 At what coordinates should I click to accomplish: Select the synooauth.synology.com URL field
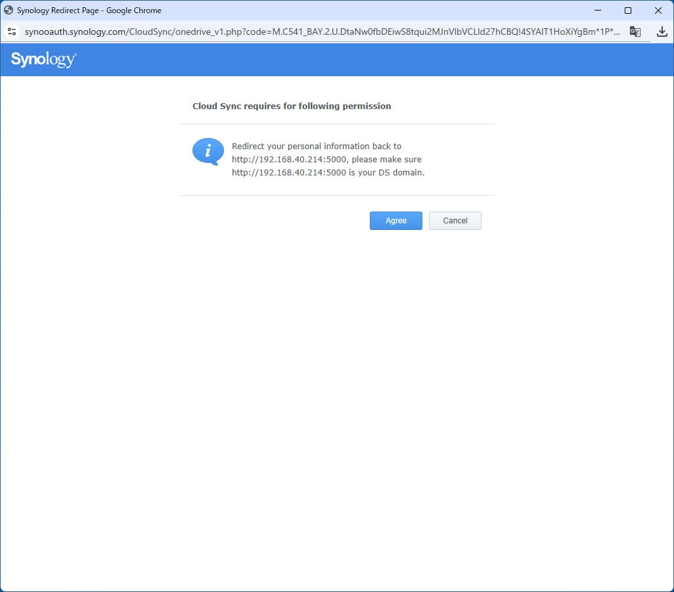point(322,32)
